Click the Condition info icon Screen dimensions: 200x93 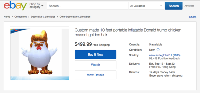pyautogui.click(x=158, y=50)
